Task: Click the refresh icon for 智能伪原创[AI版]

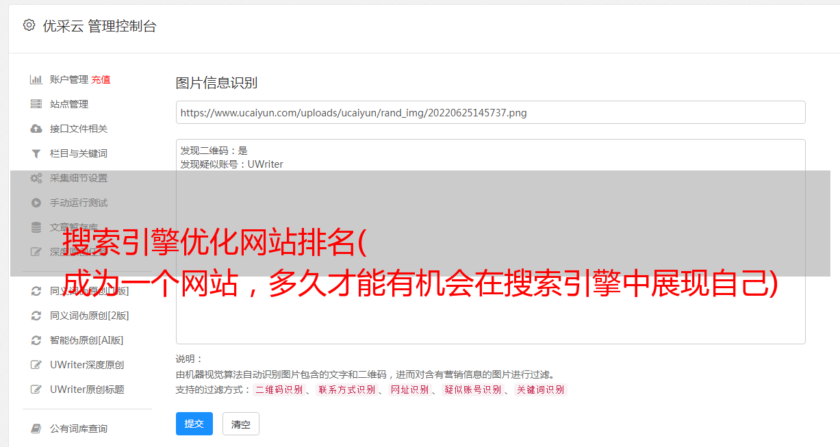Action: (36, 340)
